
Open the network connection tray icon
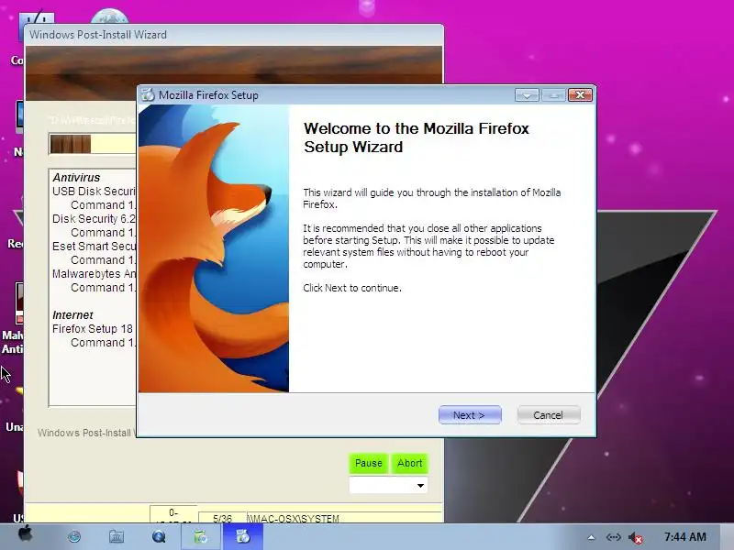click(x=613, y=537)
